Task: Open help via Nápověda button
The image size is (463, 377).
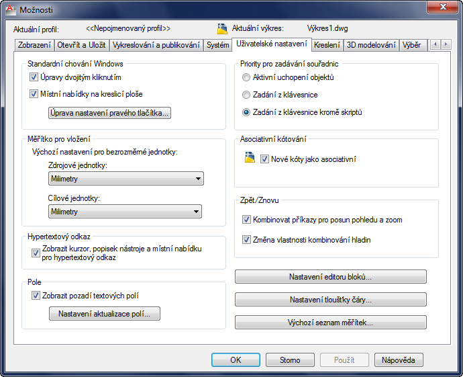Action: 399,360
